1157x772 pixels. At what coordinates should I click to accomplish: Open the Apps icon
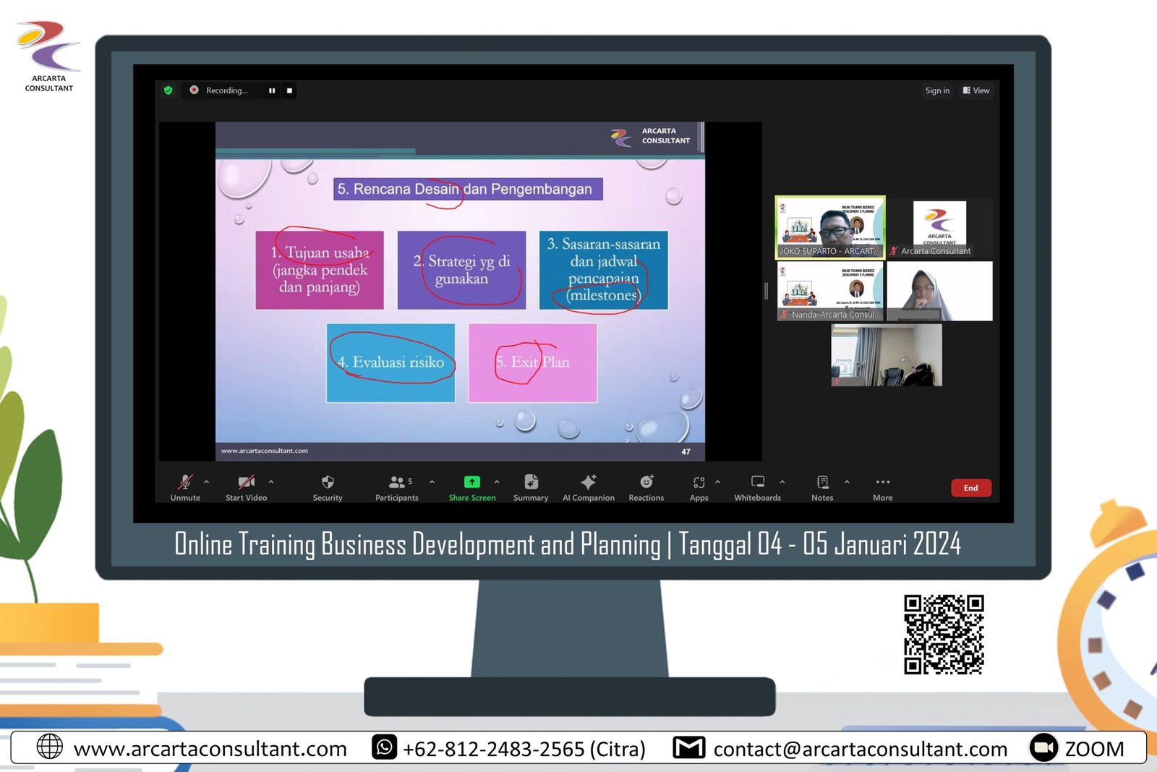[x=699, y=483]
